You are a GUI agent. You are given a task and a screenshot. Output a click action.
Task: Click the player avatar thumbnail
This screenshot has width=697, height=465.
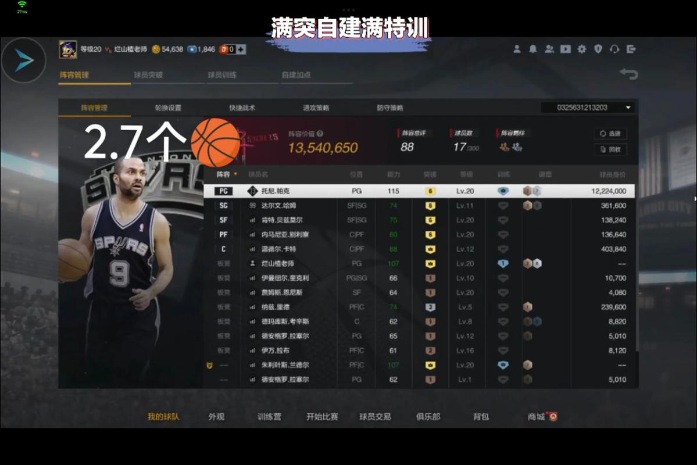click(x=68, y=49)
